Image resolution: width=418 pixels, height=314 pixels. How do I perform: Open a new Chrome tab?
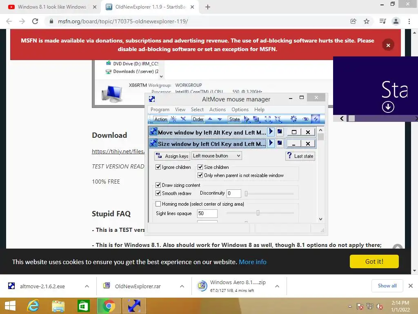pos(208,7)
